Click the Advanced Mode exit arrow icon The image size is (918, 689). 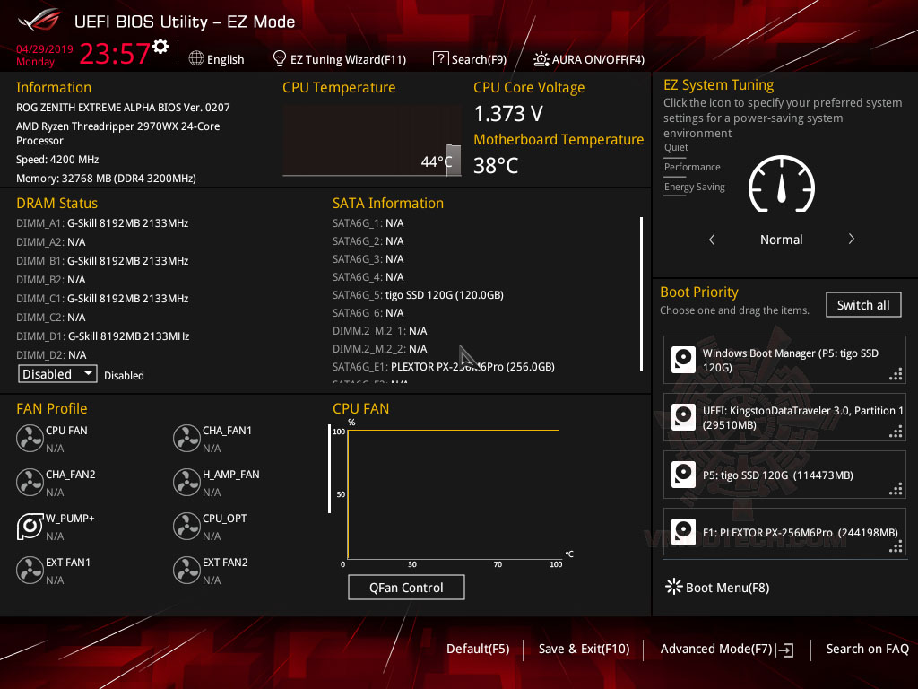[x=784, y=650]
